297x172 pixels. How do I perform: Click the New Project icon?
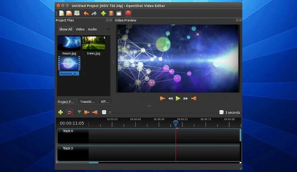coord(61,14)
